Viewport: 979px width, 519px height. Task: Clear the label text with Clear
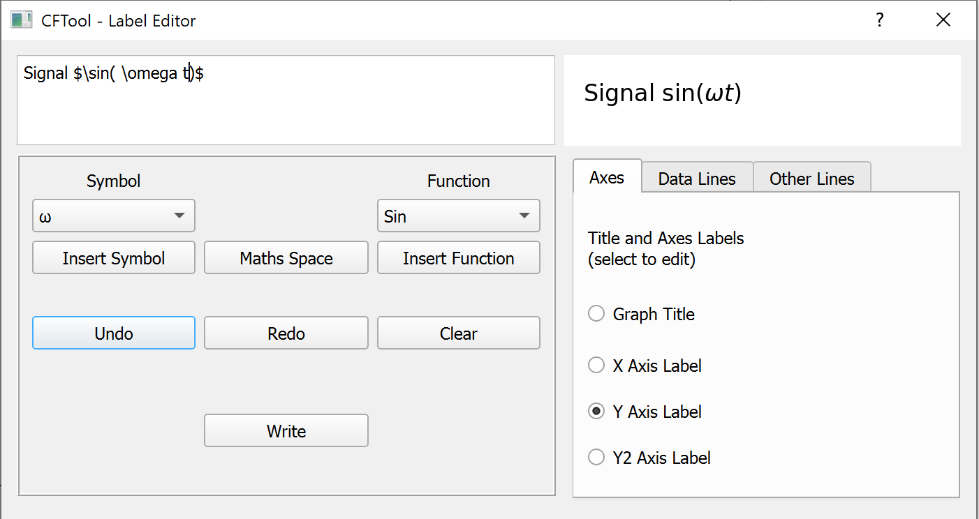(x=458, y=333)
